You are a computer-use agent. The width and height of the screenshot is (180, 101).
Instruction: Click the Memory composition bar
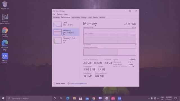(x=110, y=52)
